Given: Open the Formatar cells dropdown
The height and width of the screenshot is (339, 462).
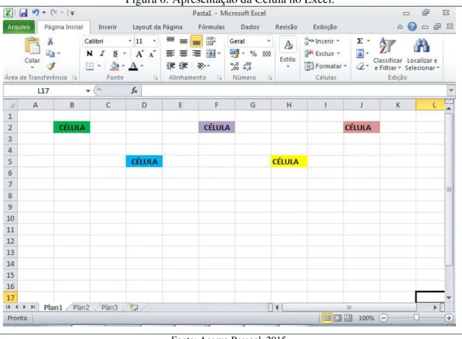Looking at the screenshot, I should click(x=326, y=66).
